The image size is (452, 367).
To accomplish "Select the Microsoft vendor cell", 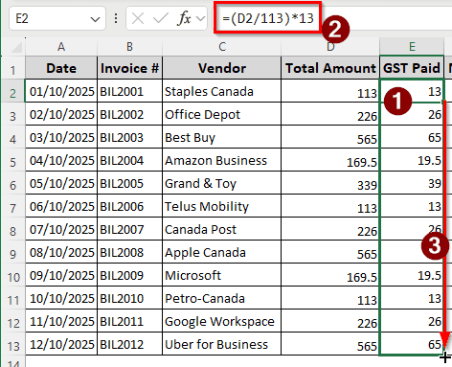I will [x=222, y=275].
